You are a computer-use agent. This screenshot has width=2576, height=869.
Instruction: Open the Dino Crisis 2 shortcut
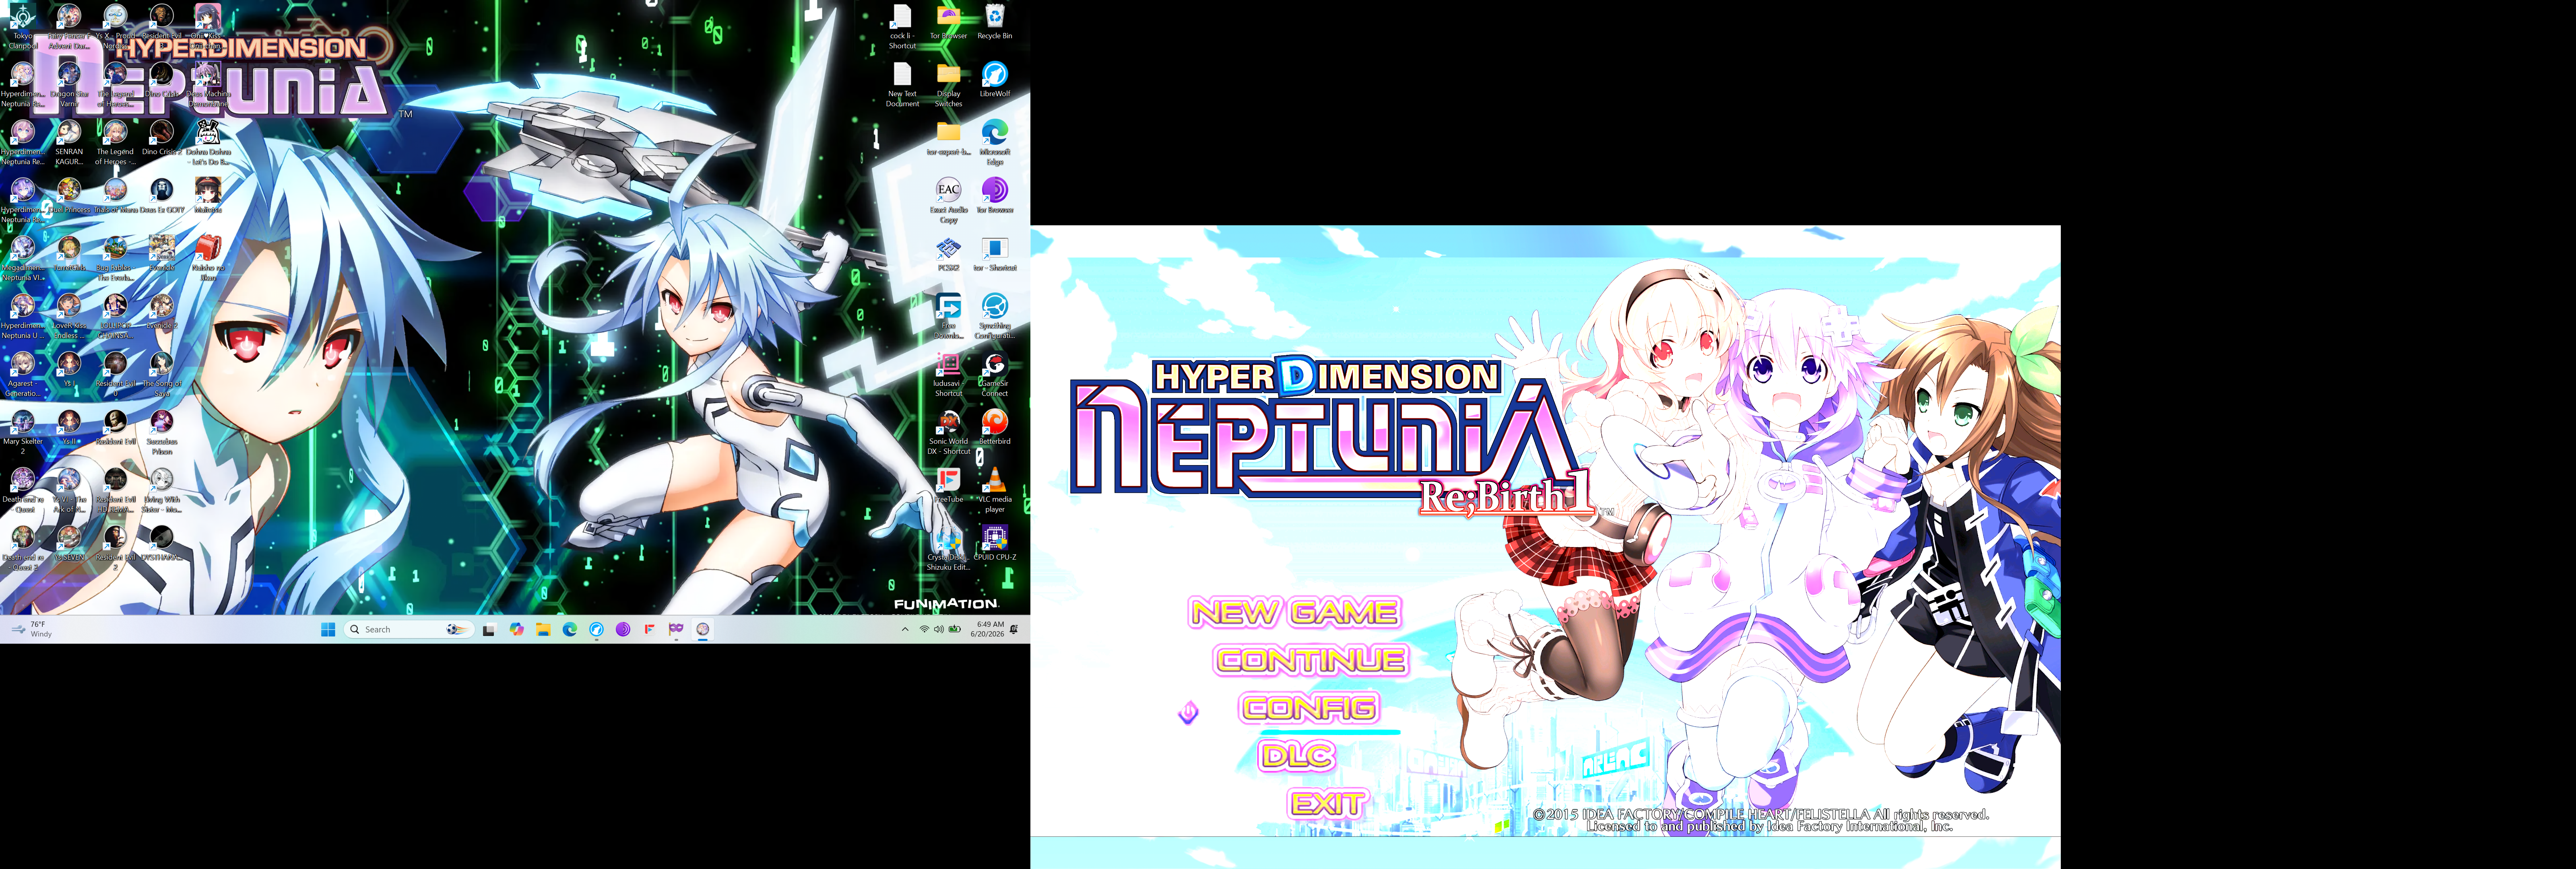(x=161, y=138)
